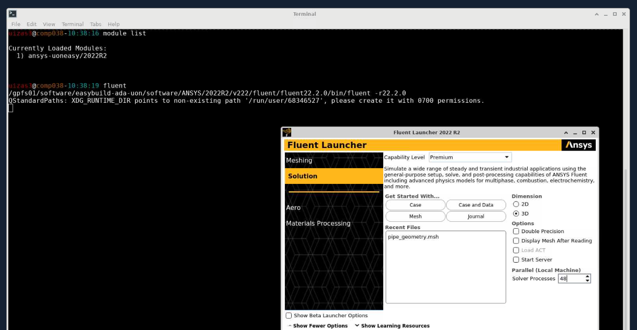Open the File menu in Terminal
Viewport: 637px width, 330px height.
[x=16, y=24]
